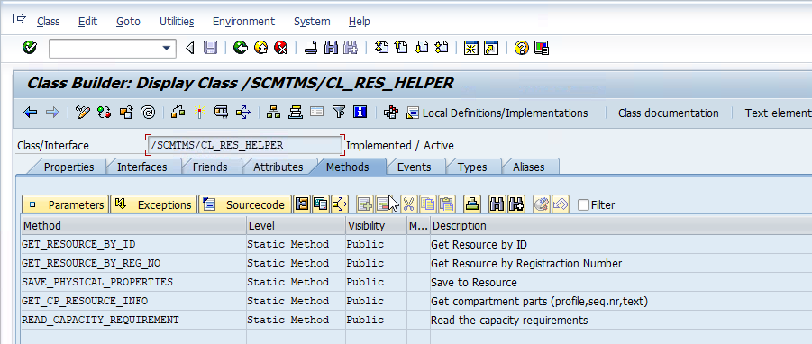Switch to the Aliases tab
Viewport: 812px width, 344px height.
528,167
